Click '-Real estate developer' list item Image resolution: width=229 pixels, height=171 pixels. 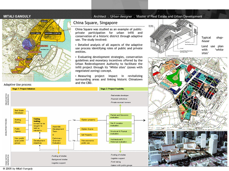[x=120, y=96]
